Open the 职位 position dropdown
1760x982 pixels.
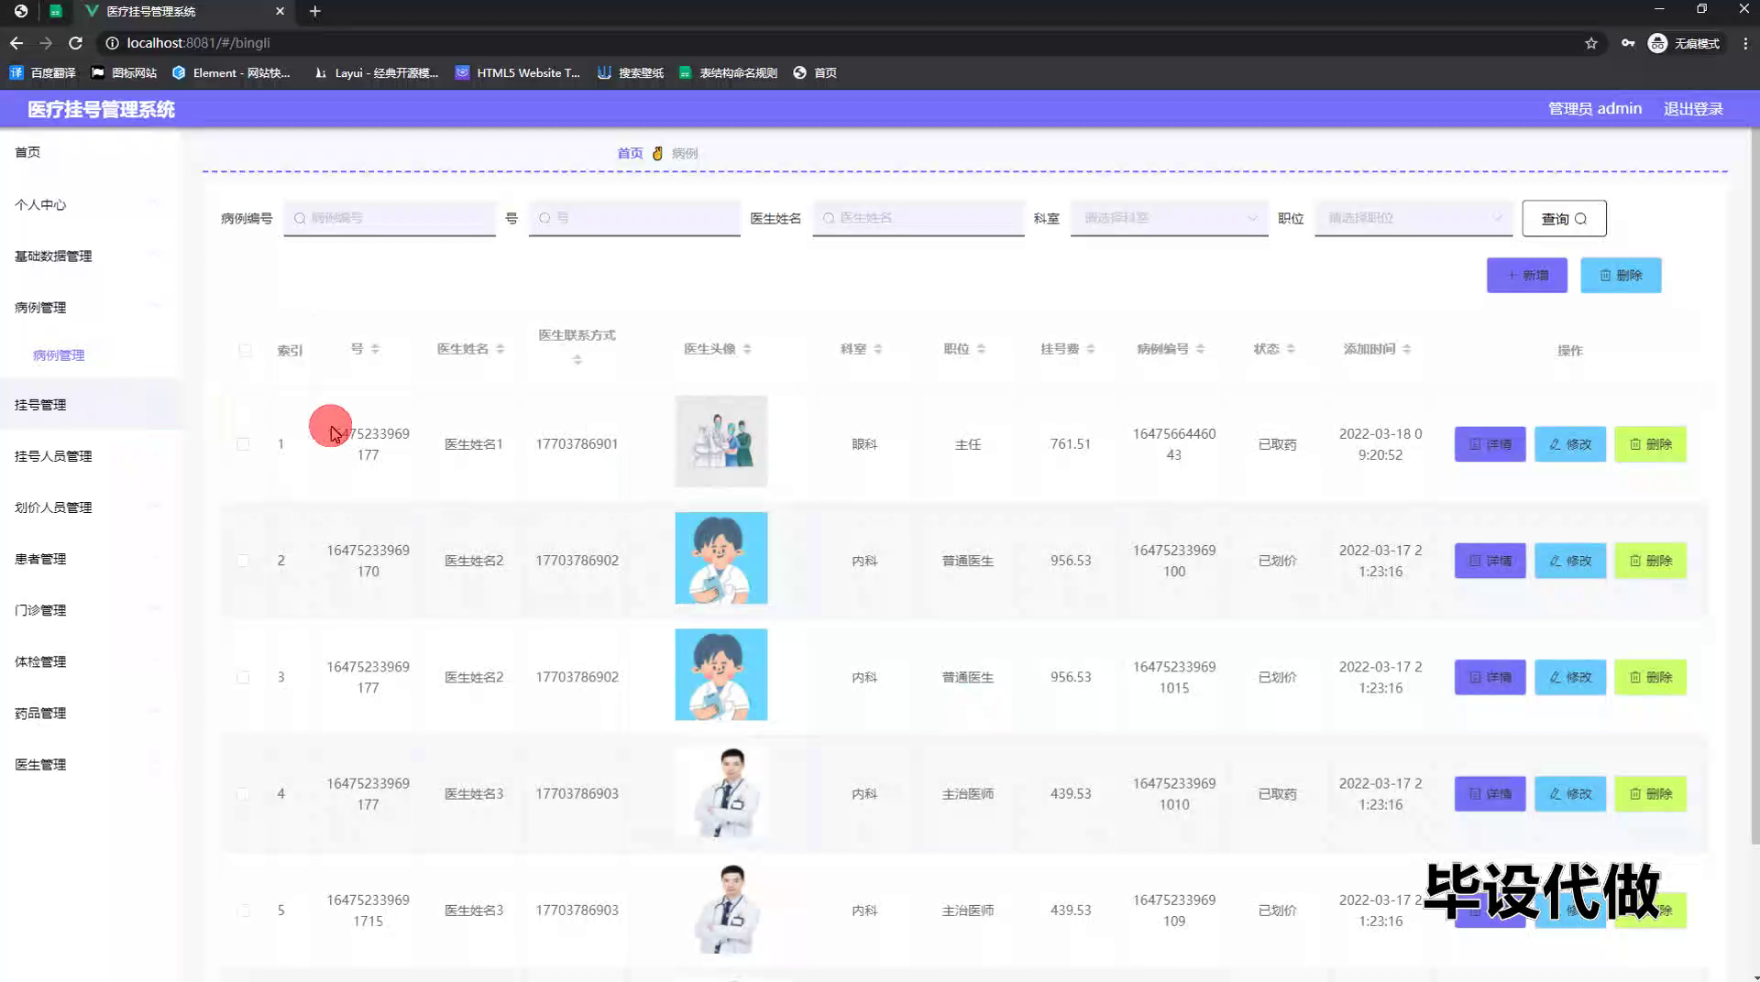pyautogui.click(x=1413, y=218)
